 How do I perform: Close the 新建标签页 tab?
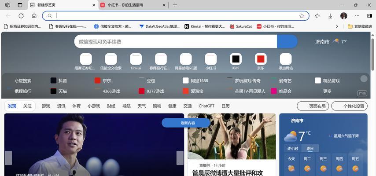[x=94, y=5]
